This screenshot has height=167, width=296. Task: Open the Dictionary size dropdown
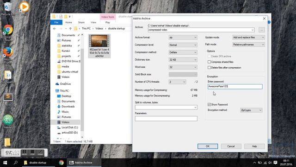click(183, 60)
